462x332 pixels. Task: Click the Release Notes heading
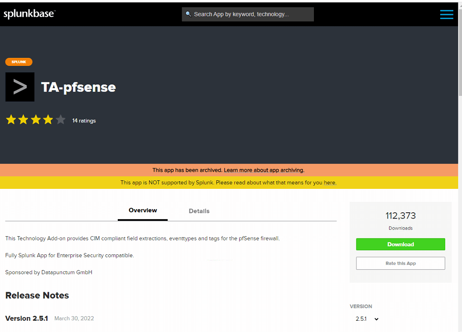point(37,295)
